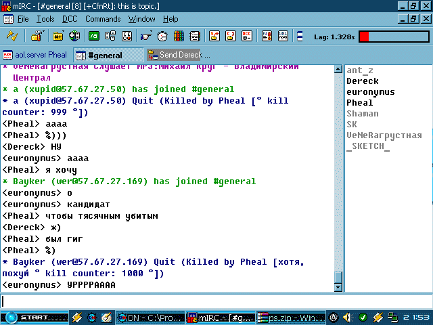This screenshot has height=325, width=433.
Task: Open the URL list toolbar icon
Action: (x=283, y=36)
